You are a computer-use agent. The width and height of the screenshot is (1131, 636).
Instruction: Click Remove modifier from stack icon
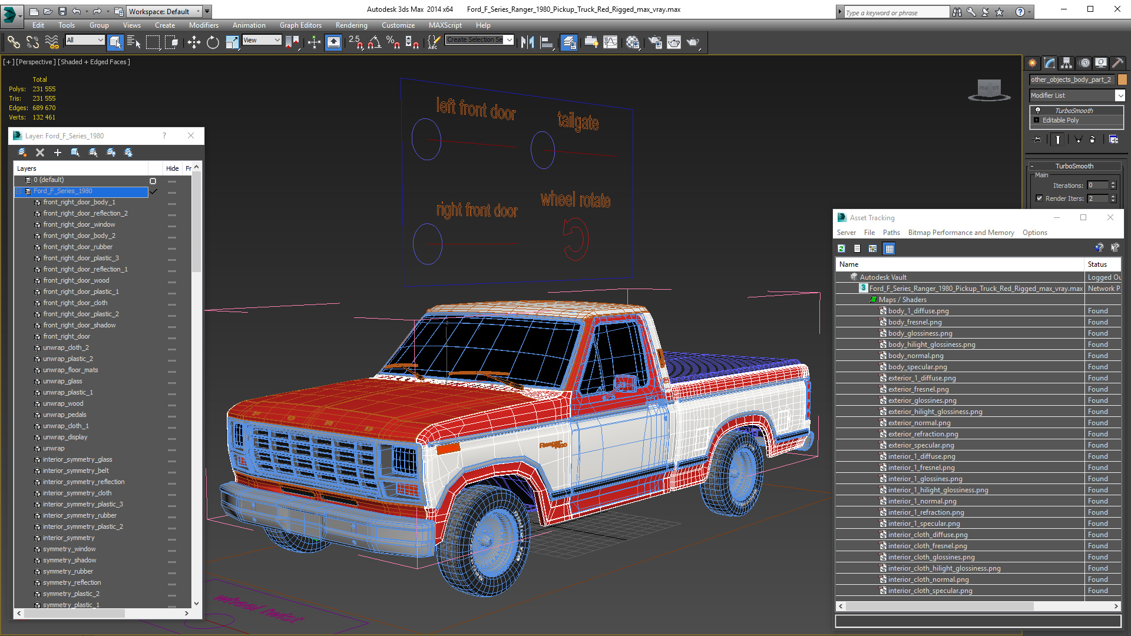pos(1093,140)
